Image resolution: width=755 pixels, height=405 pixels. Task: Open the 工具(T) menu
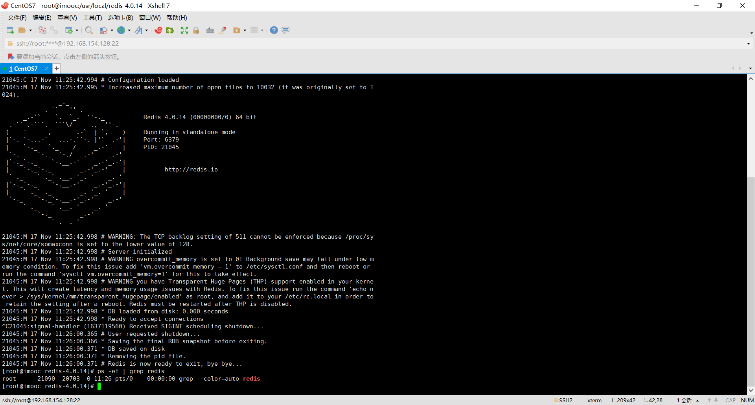(x=92, y=18)
